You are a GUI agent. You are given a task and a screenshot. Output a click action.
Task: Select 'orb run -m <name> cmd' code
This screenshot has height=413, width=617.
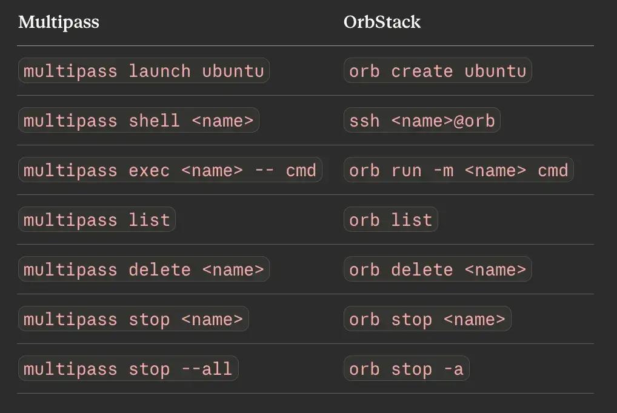point(458,170)
